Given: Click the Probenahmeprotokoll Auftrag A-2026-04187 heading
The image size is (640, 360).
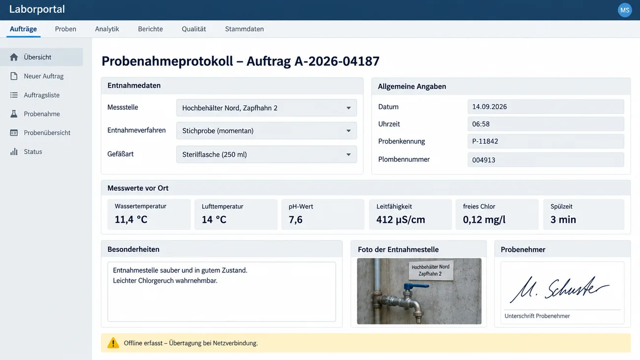Looking at the screenshot, I should point(240,61).
